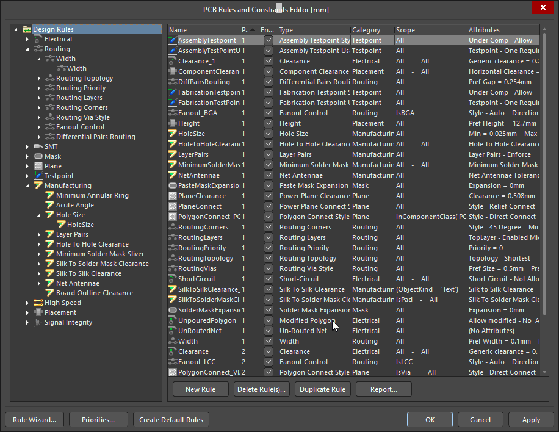Click the icon beside ComponentClearance rule row
Viewport: 559px width, 432px height.
click(173, 71)
